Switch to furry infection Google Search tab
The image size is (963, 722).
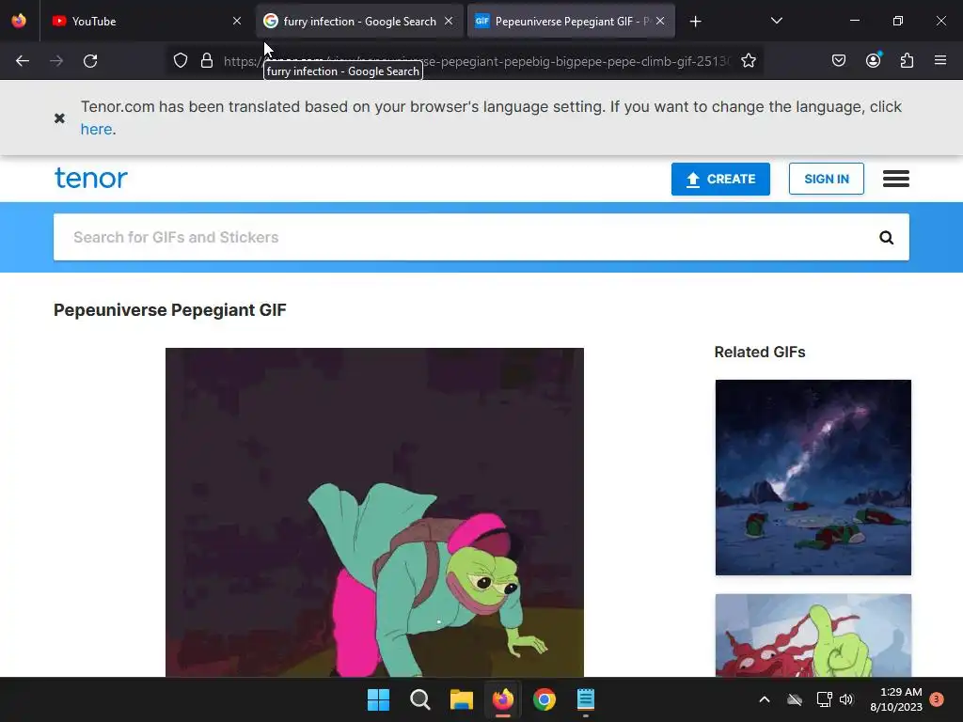(359, 21)
